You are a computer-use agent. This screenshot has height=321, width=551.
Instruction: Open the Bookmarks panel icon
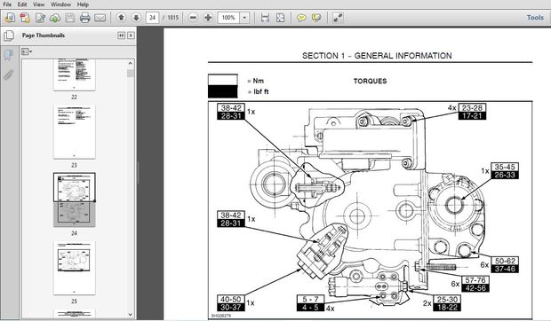point(9,55)
